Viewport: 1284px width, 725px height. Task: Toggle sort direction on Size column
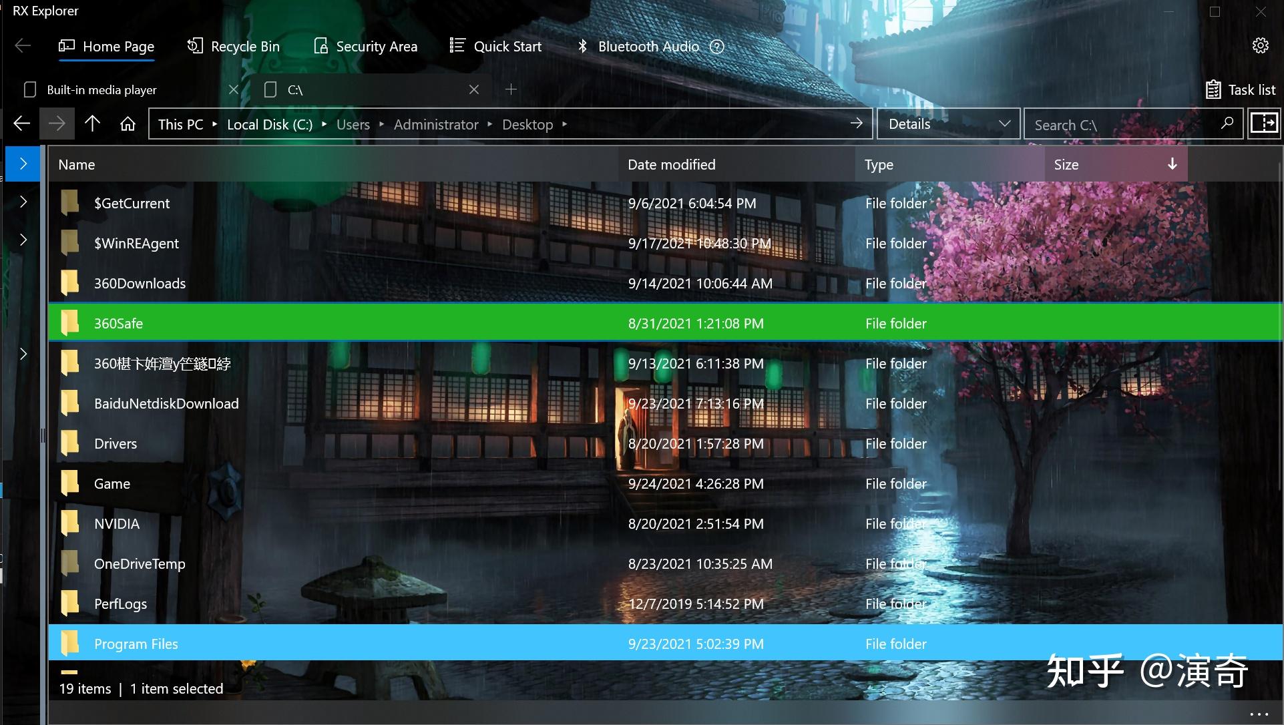[1172, 164]
